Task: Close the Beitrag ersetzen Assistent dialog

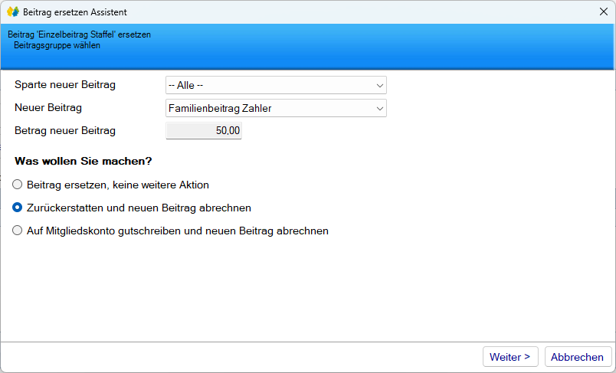Action: tap(602, 11)
